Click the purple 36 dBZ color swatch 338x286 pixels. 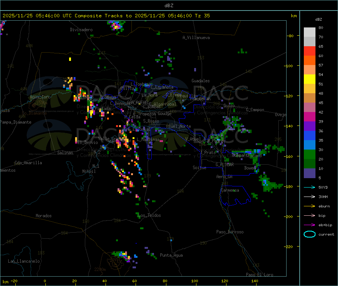click(309, 126)
